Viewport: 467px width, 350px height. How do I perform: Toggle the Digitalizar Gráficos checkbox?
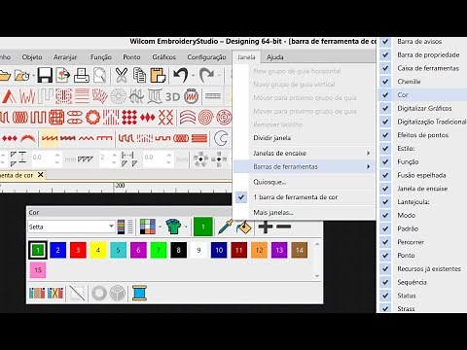(385, 108)
